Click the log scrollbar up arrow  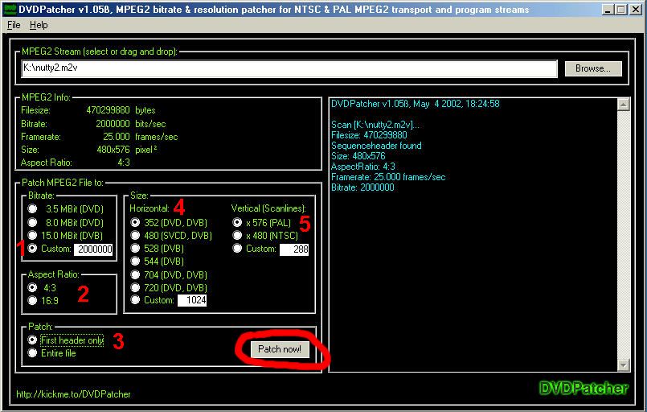point(623,105)
